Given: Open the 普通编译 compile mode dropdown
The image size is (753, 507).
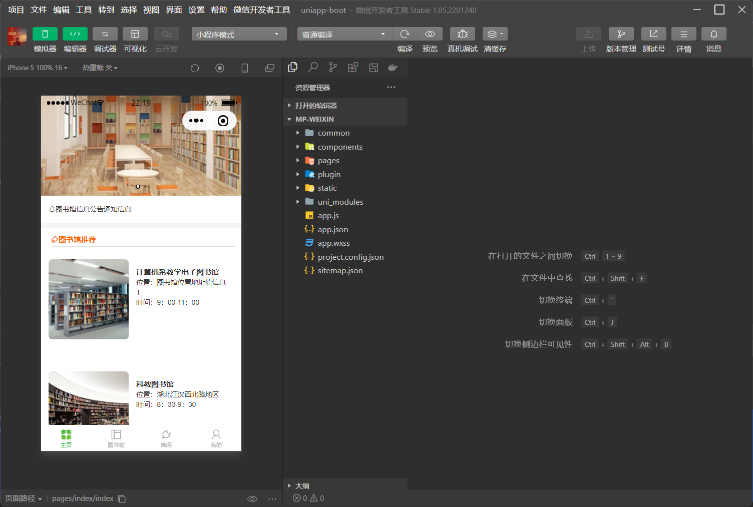Looking at the screenshot, I should point(345,34).
